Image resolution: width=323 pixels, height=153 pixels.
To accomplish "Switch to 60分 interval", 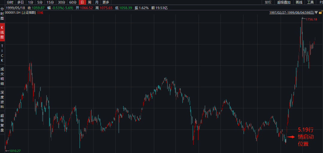I will click(x=73, y=2).
